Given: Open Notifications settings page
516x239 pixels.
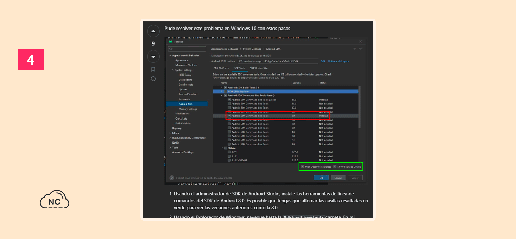Looking at the screenshot, I should [182, 114].
